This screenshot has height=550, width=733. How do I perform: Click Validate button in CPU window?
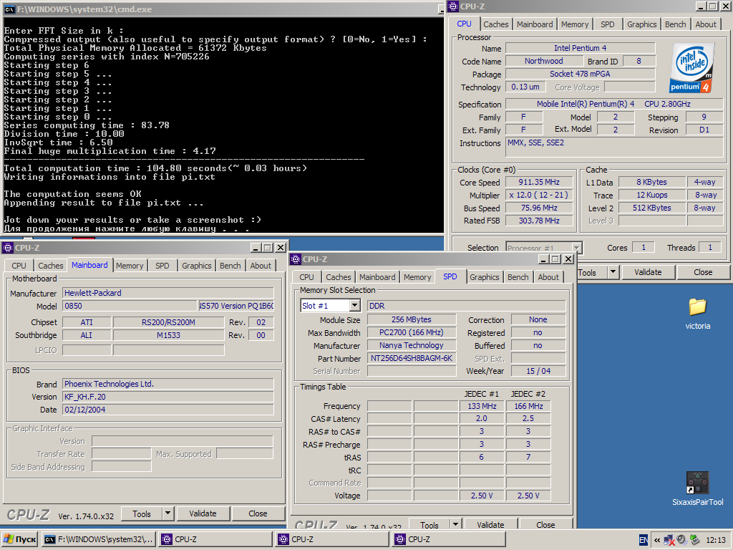tap(648, 271)
